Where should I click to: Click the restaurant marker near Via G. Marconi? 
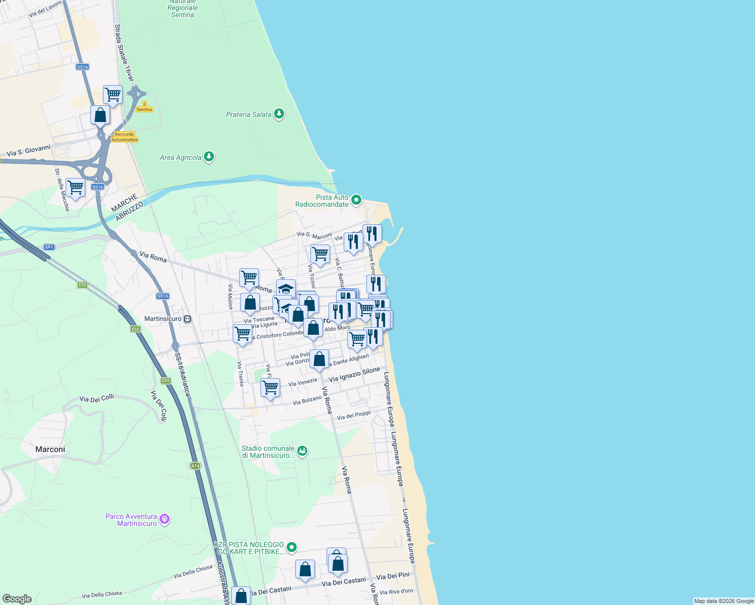pos(353,242)
